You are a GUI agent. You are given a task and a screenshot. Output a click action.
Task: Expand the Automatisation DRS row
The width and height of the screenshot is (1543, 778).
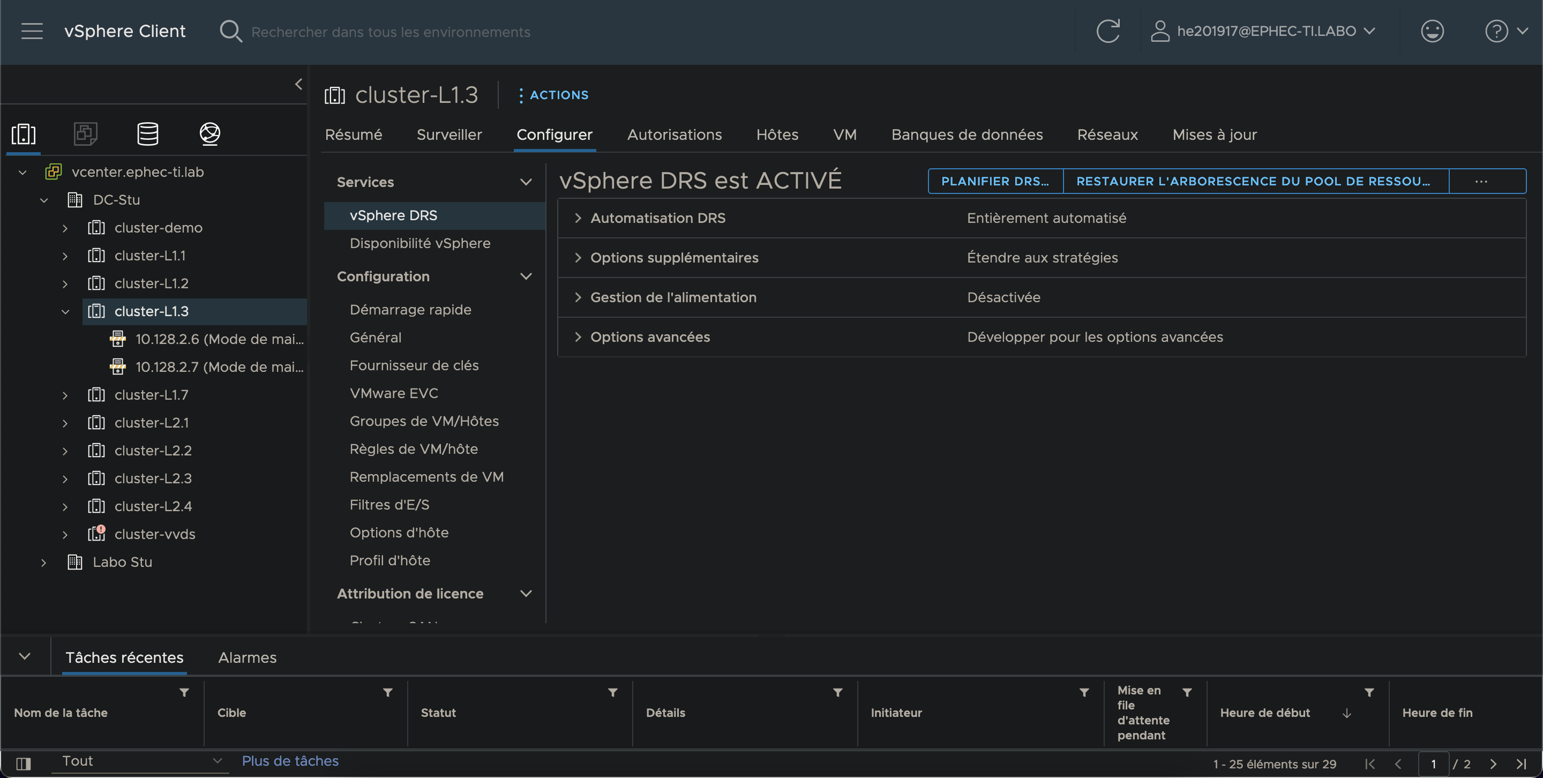[x=578, y=218]
